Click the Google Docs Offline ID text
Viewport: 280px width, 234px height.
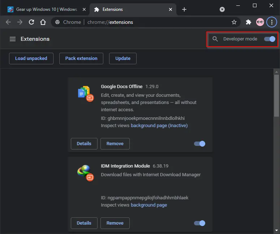143,118
